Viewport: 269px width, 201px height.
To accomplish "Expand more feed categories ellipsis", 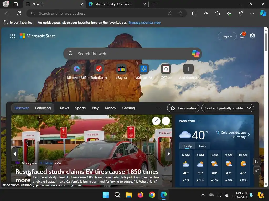I will click(x=159, y=108).
